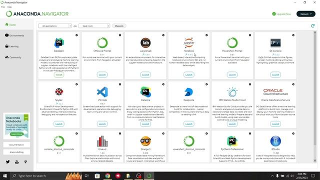Open the All applications filter dropdown
320x180 pixels.
point(55,26)
